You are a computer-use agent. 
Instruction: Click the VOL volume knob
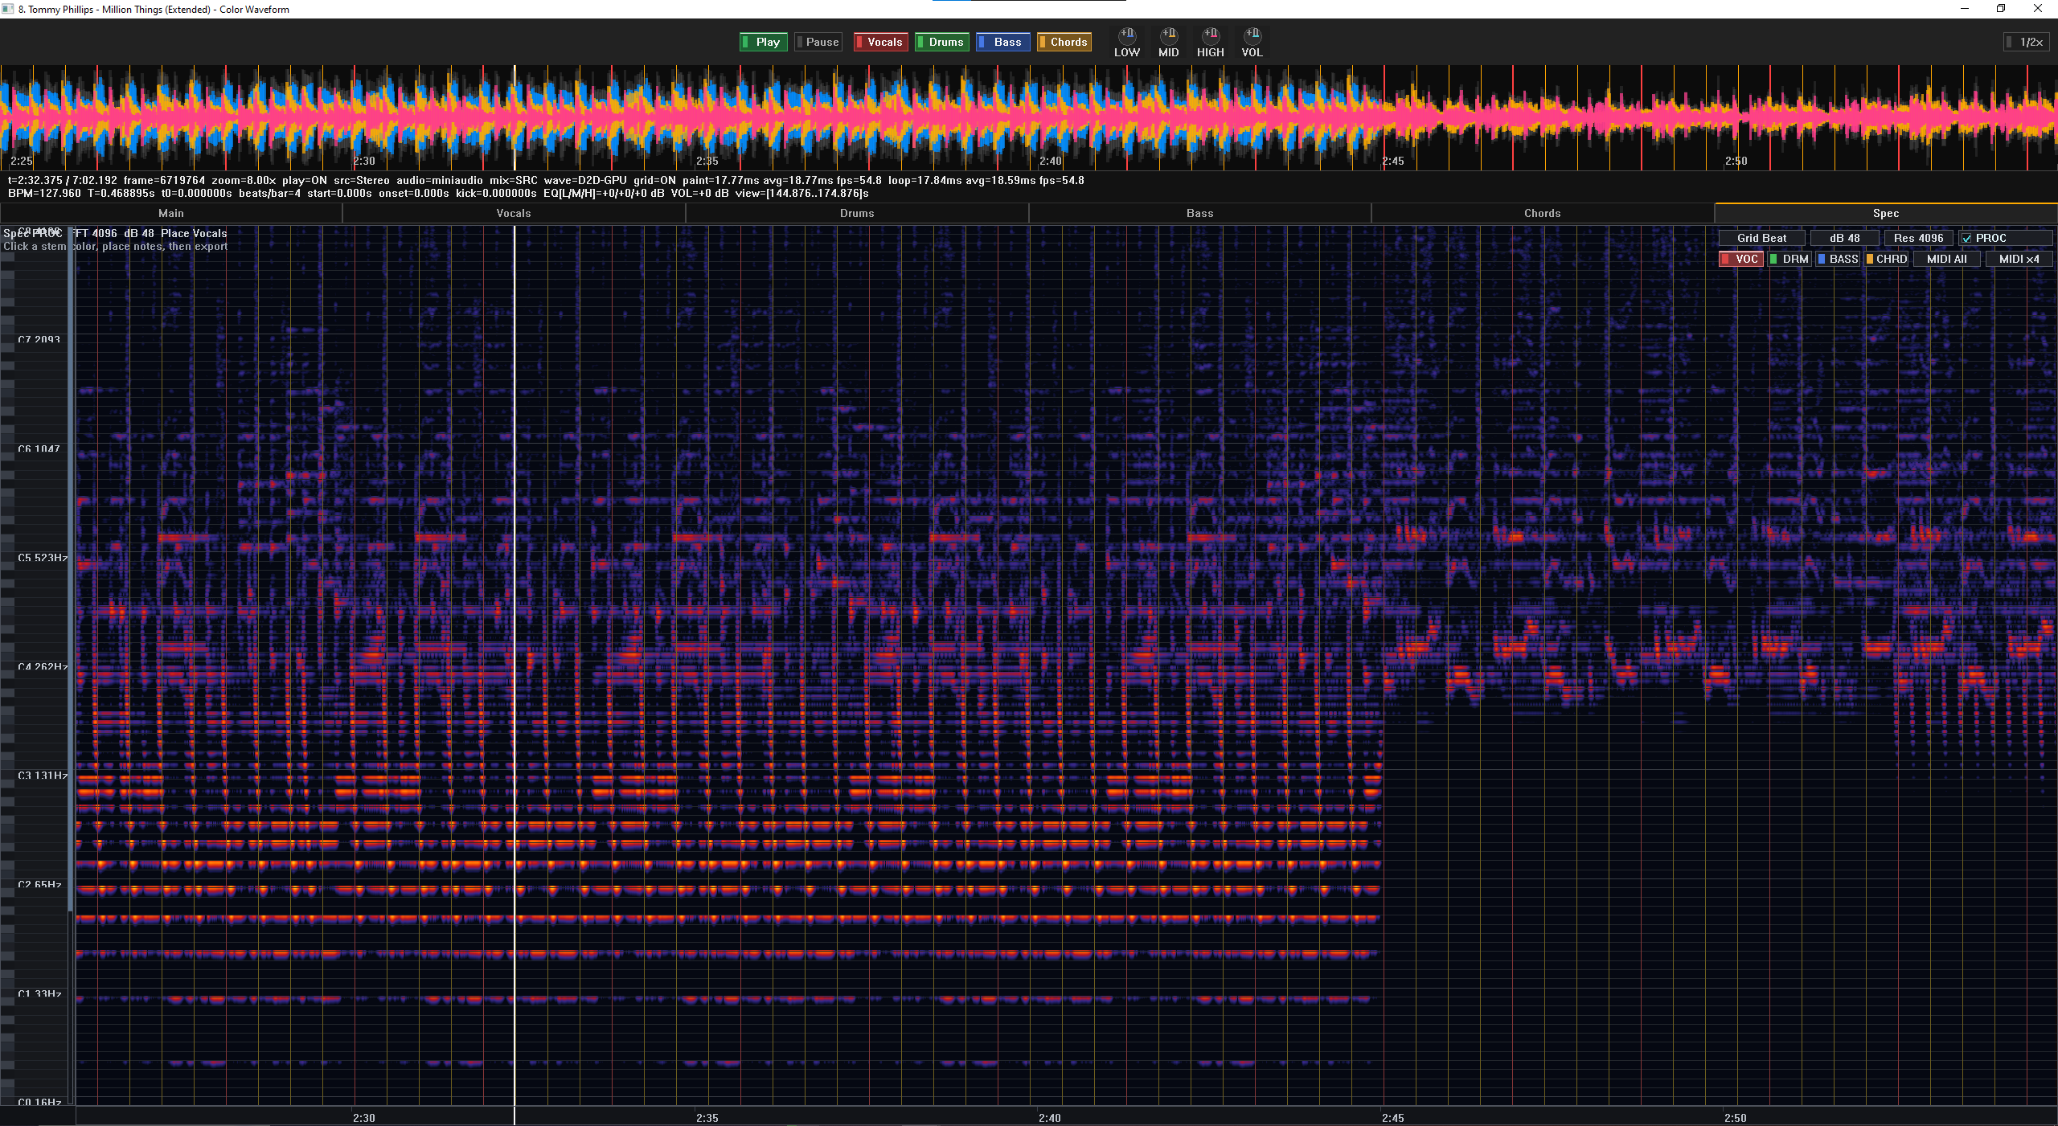(1252, 35)
